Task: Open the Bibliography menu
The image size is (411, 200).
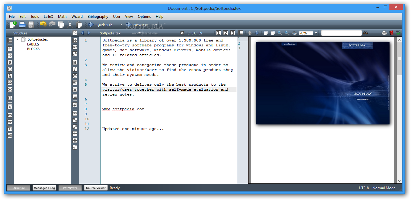Action: [x=98, y=17]
